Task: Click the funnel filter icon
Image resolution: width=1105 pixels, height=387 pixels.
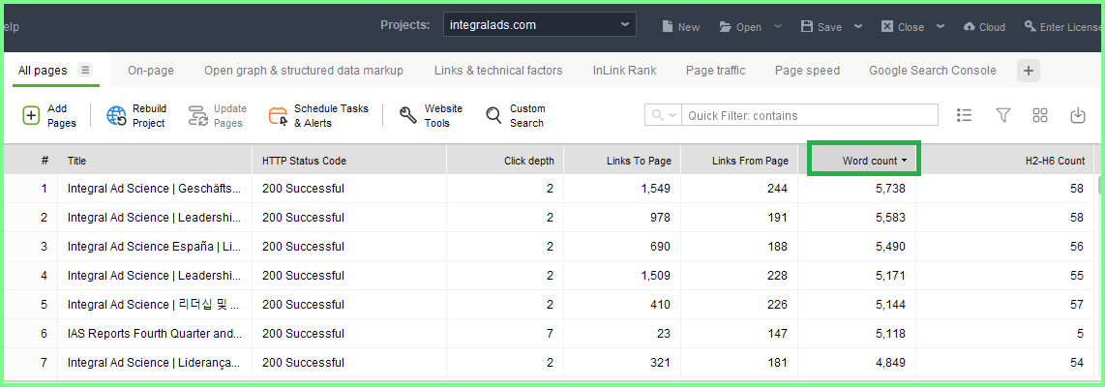Action: tap(1002, 115)
